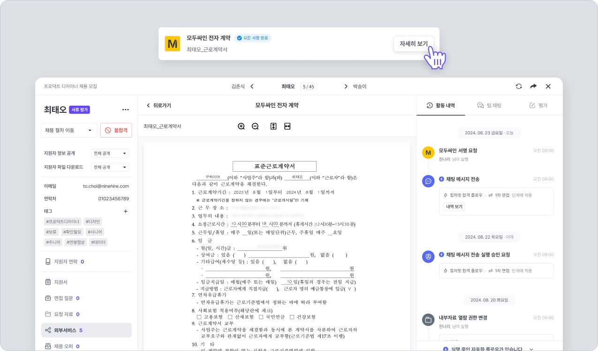598x351 pixels.
Task: Click the 2024. 08. 23 금요일 date label
Action: tap(489, 133)
